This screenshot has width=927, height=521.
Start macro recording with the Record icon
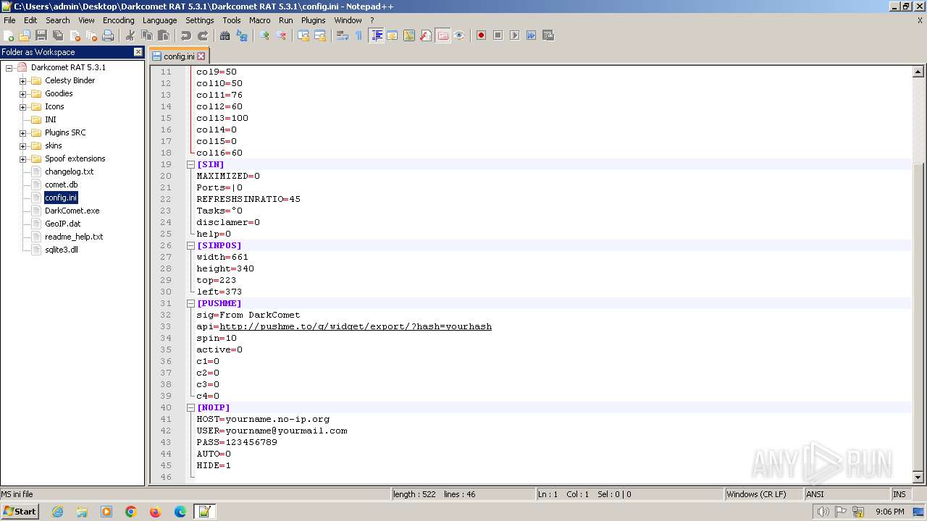point(481,35)
